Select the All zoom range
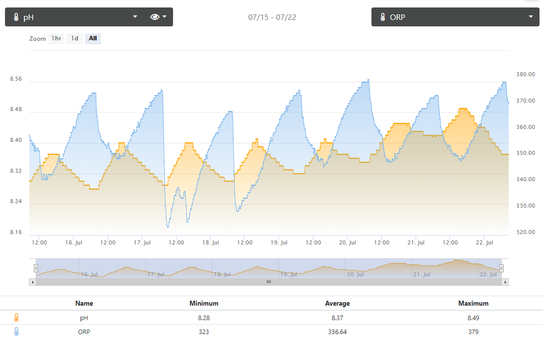The image size is (543, 345). pos(93,38)
